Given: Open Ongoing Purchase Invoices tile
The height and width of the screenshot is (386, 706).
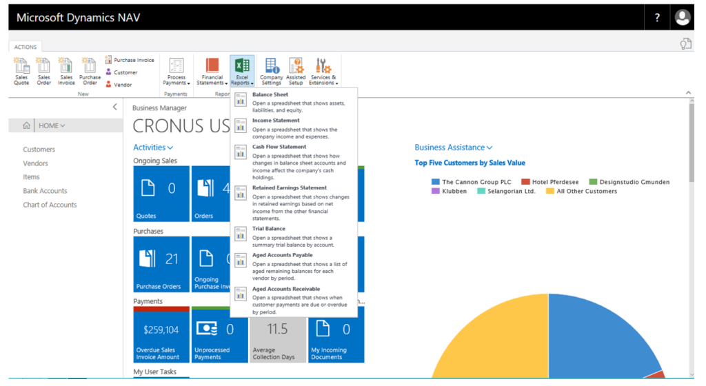Looking at the screenshot, I should [x=211, y=264].
